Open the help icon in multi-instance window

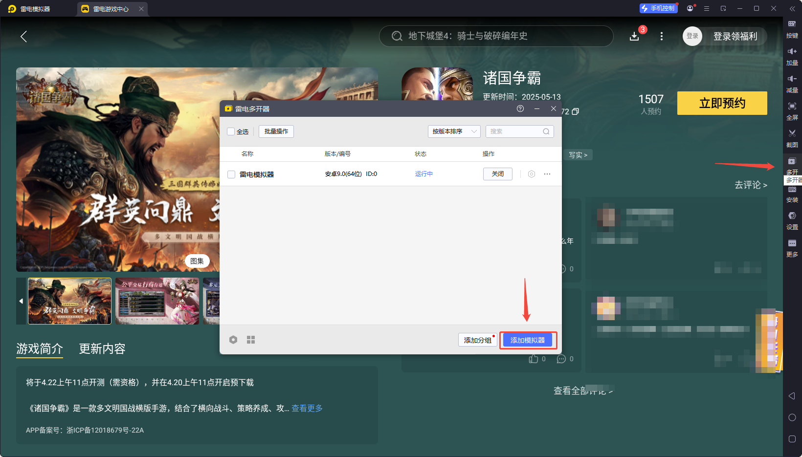point(520,109)
